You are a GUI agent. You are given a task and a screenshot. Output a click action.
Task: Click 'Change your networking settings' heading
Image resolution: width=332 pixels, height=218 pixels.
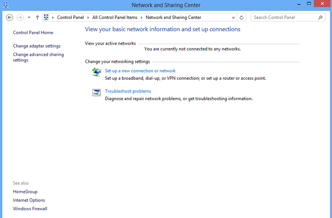(x=117, y=62)
